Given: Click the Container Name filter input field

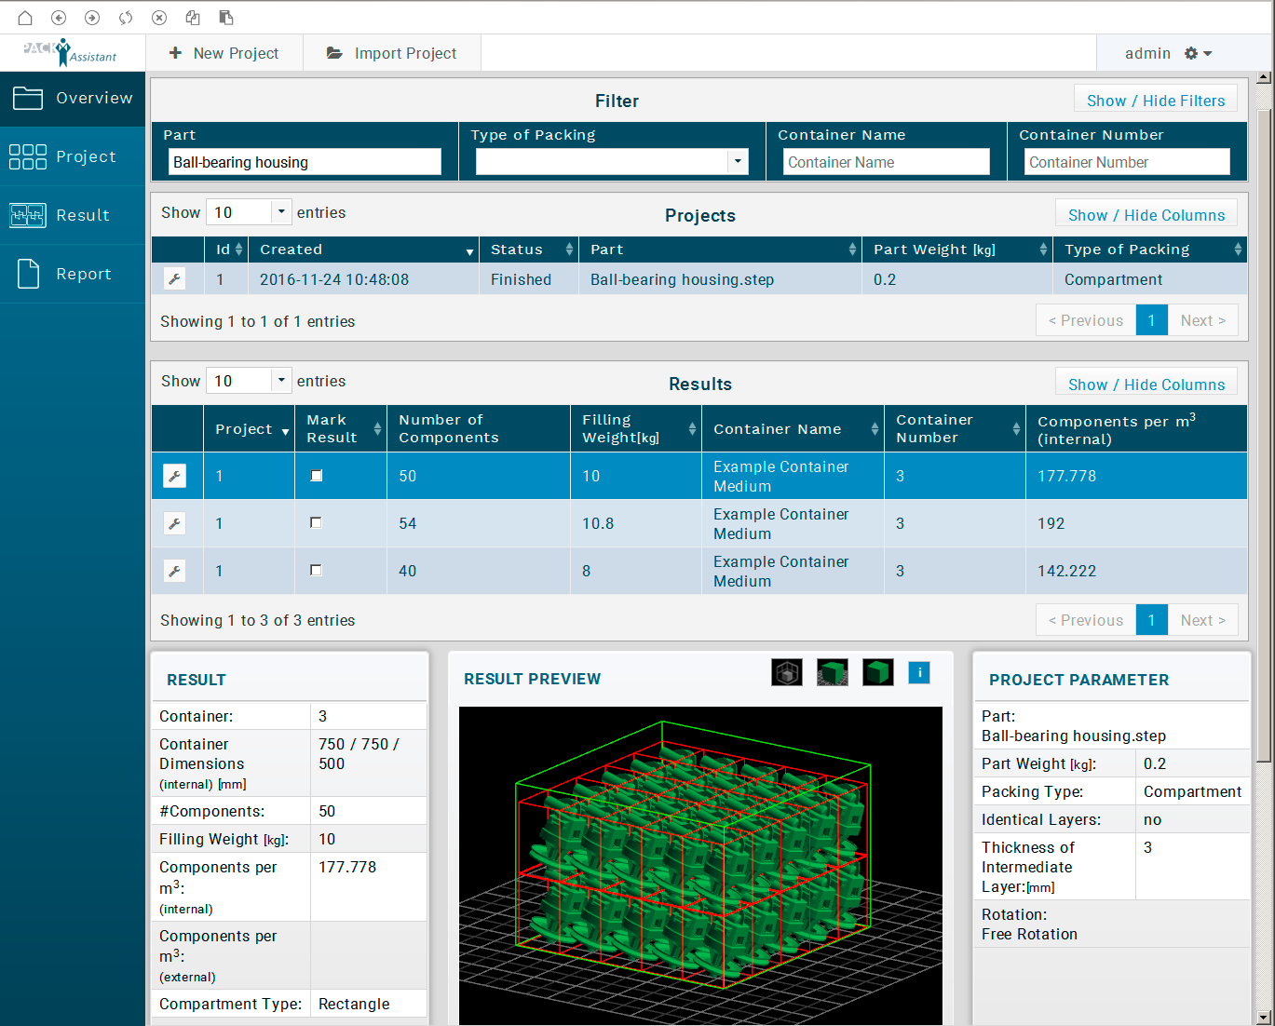Looking at the screenshot, I should pos(886,162).
